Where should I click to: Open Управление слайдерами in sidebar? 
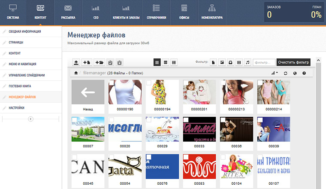click(27, 75)
